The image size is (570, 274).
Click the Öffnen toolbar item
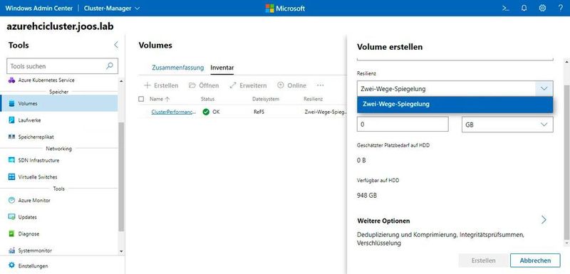coord(204,85)
